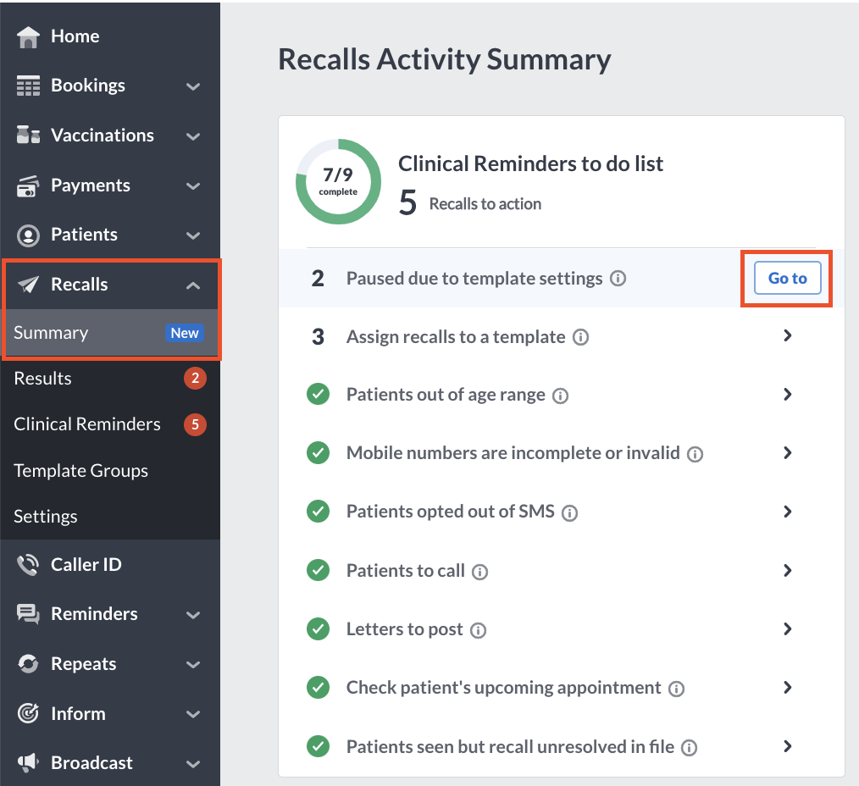Click the Home house icon
The image size is (859, 786).
click(x=28, y=37)
